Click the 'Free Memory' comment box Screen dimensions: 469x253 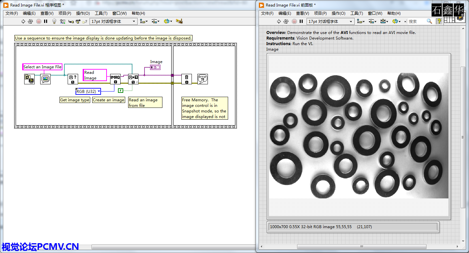(x=205, y=108)
